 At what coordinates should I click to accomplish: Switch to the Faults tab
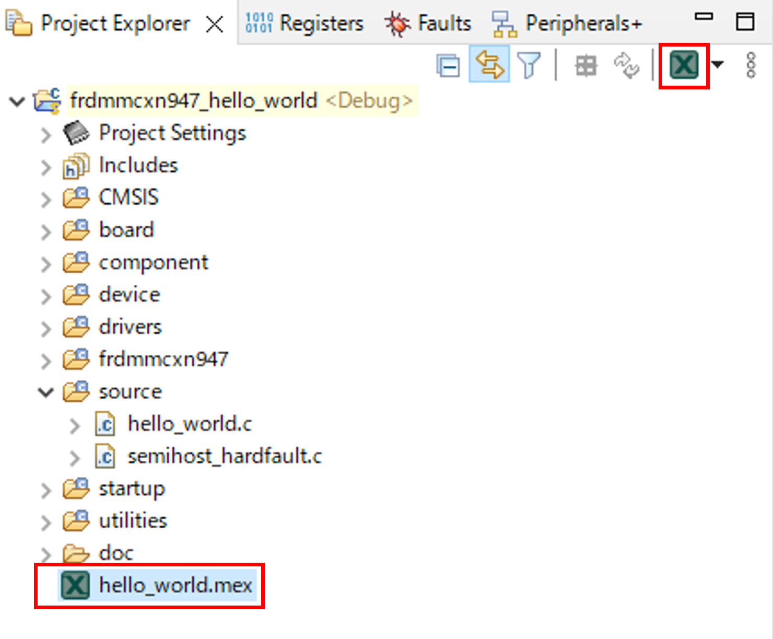point(428,24)
